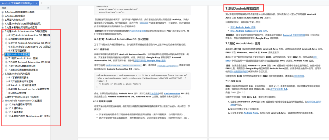
Task: Click the heading 6.3.针对 Android Automotive OS 优化应用
Action: tap(121, 39)
